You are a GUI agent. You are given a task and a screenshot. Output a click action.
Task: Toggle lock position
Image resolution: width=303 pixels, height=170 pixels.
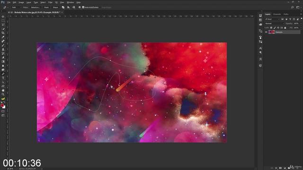(x=278, y=28)
